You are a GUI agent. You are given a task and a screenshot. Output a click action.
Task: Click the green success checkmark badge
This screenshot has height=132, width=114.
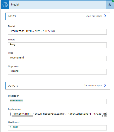[x=113, y=1]
